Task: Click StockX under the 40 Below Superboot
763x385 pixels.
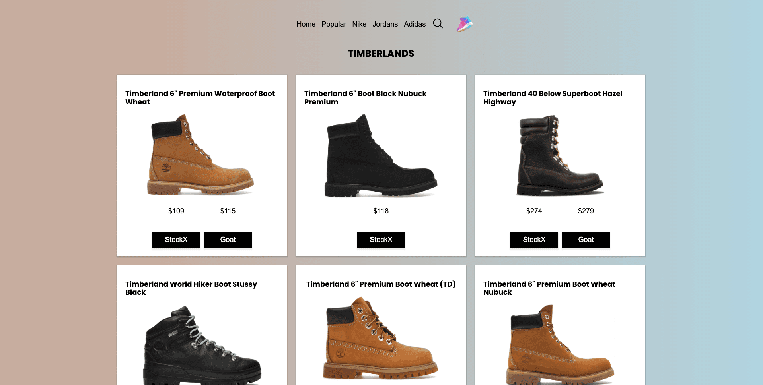Action: click(534, 240)
